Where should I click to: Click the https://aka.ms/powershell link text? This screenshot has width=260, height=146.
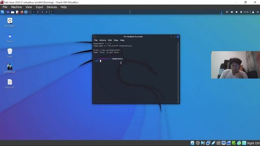107,50
